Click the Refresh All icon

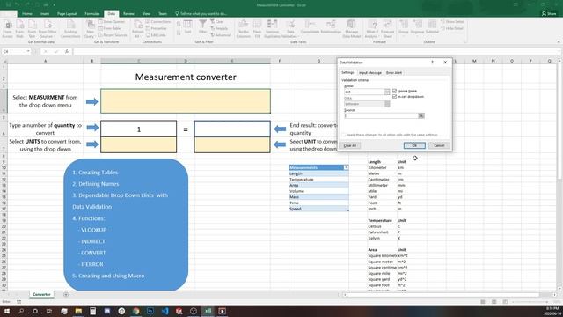coord(138,29)
